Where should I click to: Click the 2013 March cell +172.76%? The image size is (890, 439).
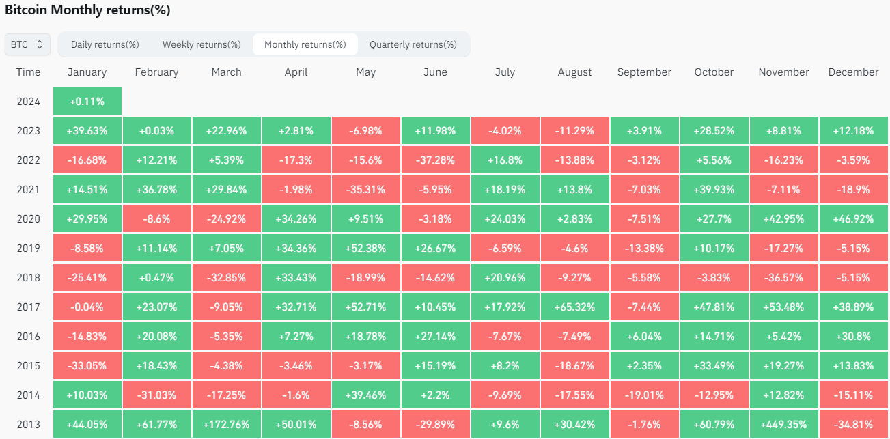pyautogui.click(x=226, y=424)
